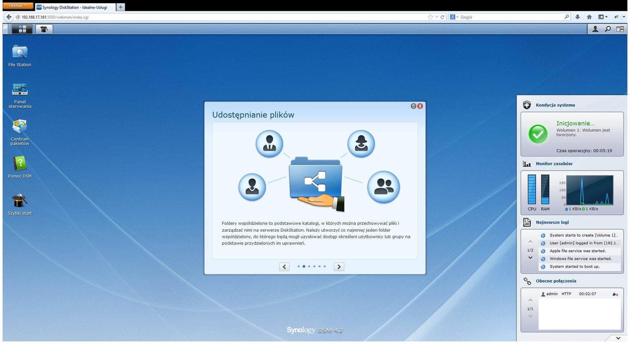Reload the page with the refresh icon
The width and height of the screenshot is (630, 344).
coord(442,17)
